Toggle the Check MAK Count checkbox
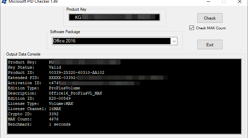 tap(192, 28)
